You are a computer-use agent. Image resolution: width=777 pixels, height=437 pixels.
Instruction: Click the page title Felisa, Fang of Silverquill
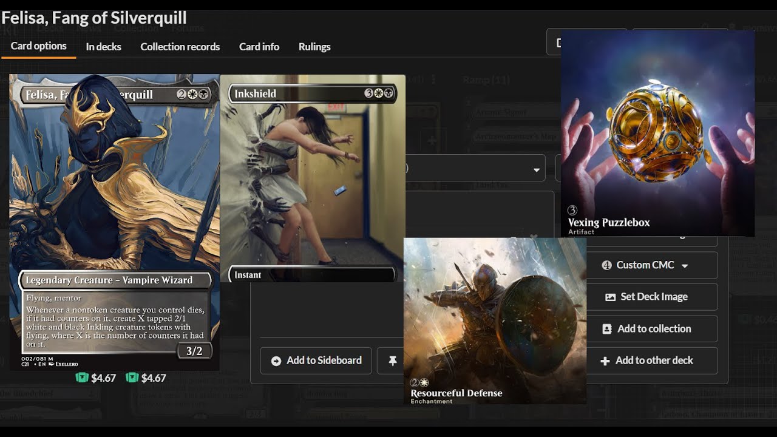94,18
